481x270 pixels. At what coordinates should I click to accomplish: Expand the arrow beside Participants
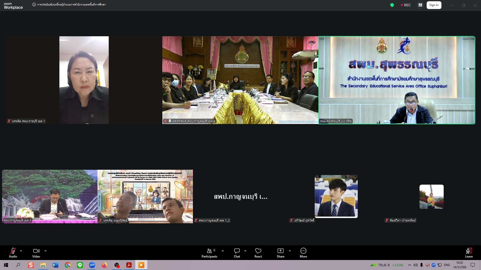pos(223,251)
